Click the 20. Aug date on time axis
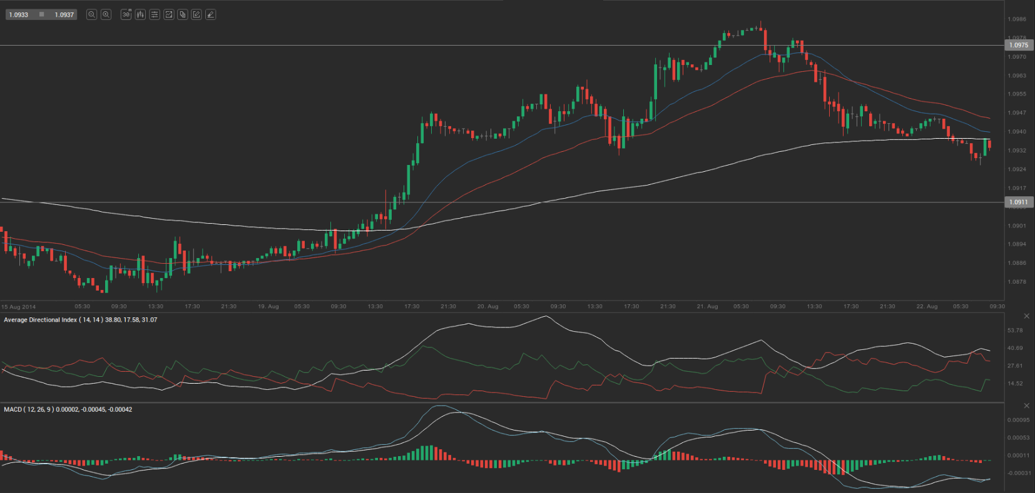This screenshot has height=493, width=1035. click(487, 307)
